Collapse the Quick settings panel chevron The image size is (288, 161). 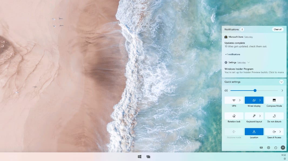click(x=282, y=82)
